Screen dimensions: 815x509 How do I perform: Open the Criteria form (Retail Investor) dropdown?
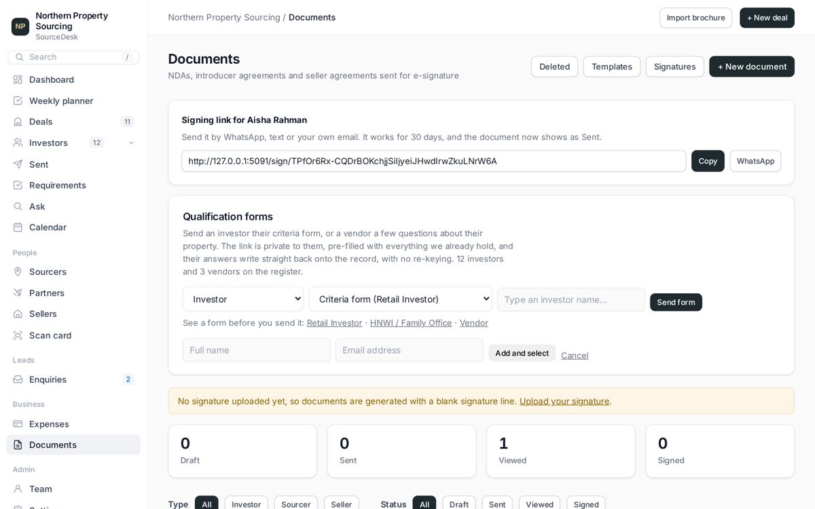(401, 299)
